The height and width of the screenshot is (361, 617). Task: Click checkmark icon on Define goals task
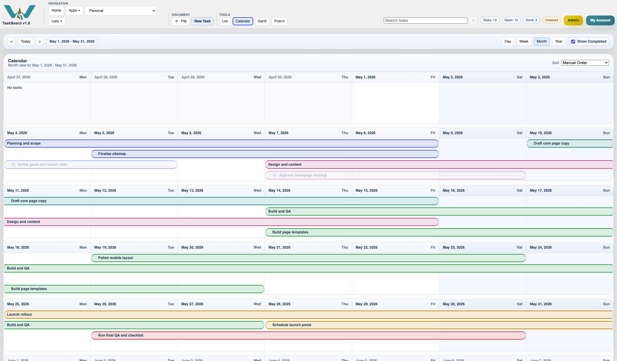click(13, 165)
